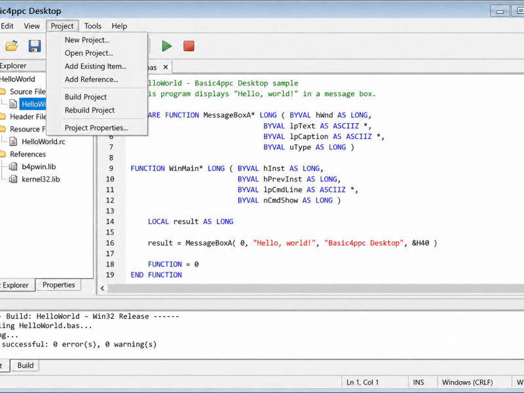Select the selected HelloWorld source file icon
This screenshot has width=524, height=393.
(13, 104)
